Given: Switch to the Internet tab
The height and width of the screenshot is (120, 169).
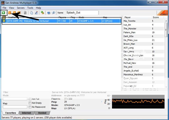Looking at the screenshot, I should pos(26,113).
